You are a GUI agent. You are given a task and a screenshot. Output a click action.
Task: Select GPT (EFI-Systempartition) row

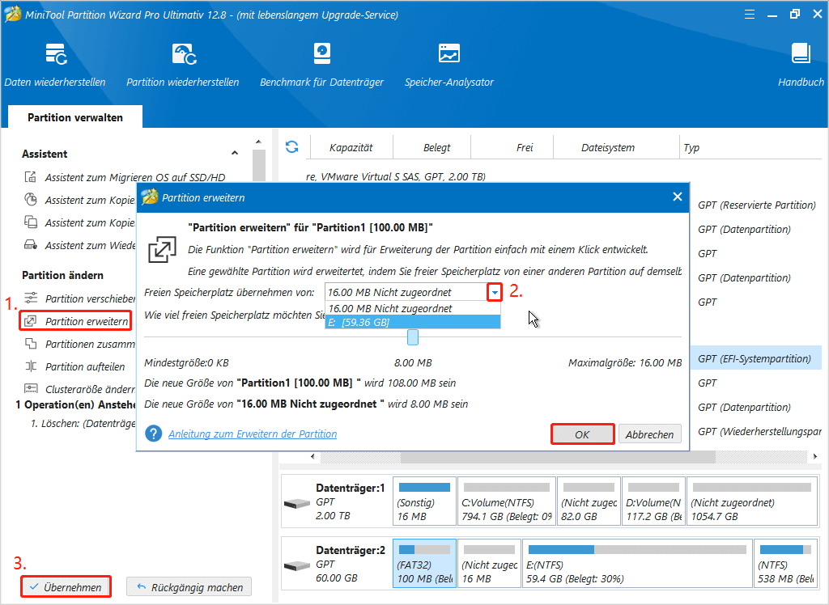click(x=756, y=358)
